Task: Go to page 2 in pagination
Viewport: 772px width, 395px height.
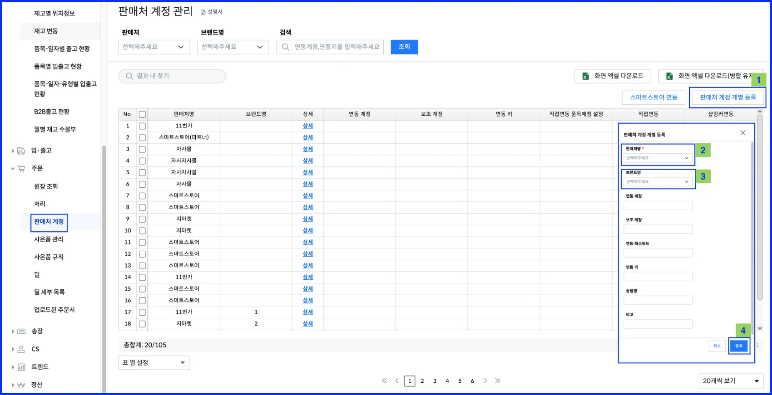Action: [422, 381]
